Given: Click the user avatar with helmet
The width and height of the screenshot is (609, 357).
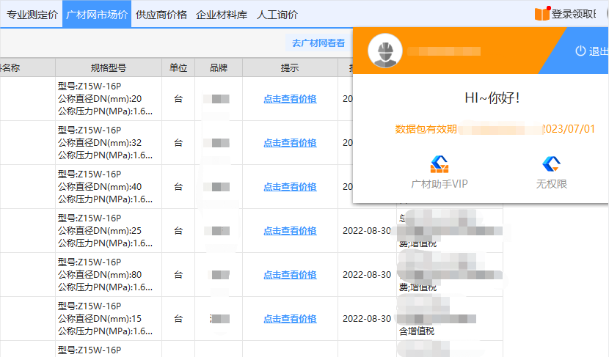Looking at the screenshot, I should tap(385, 51).
